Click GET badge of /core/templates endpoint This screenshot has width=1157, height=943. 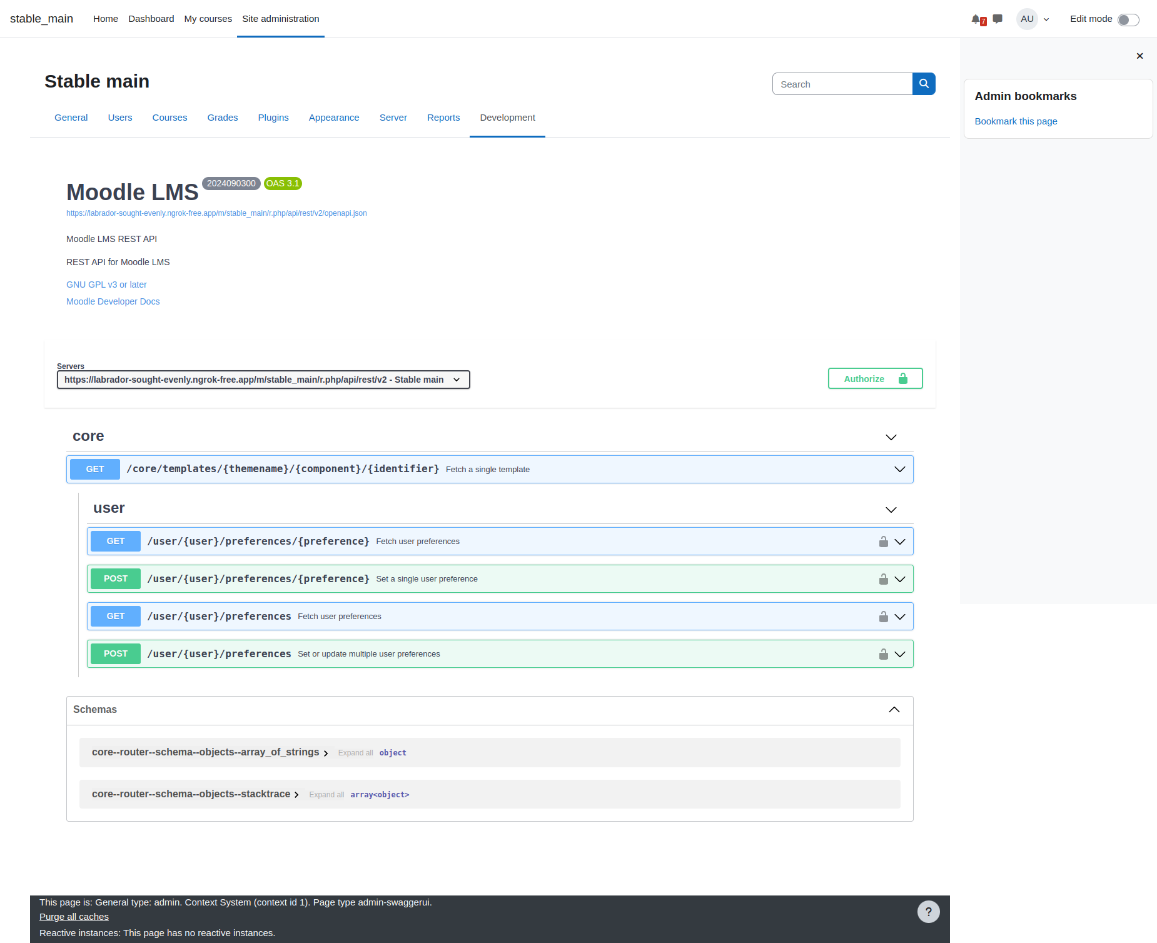(x=95, y=469)
